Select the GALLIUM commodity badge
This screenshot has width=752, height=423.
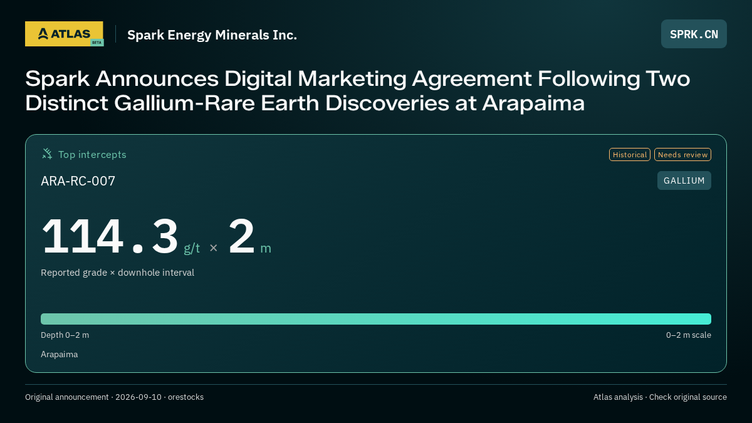[684, 180]
